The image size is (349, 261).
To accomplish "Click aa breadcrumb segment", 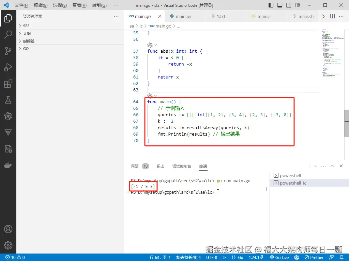I will click(x=132, y=26).
